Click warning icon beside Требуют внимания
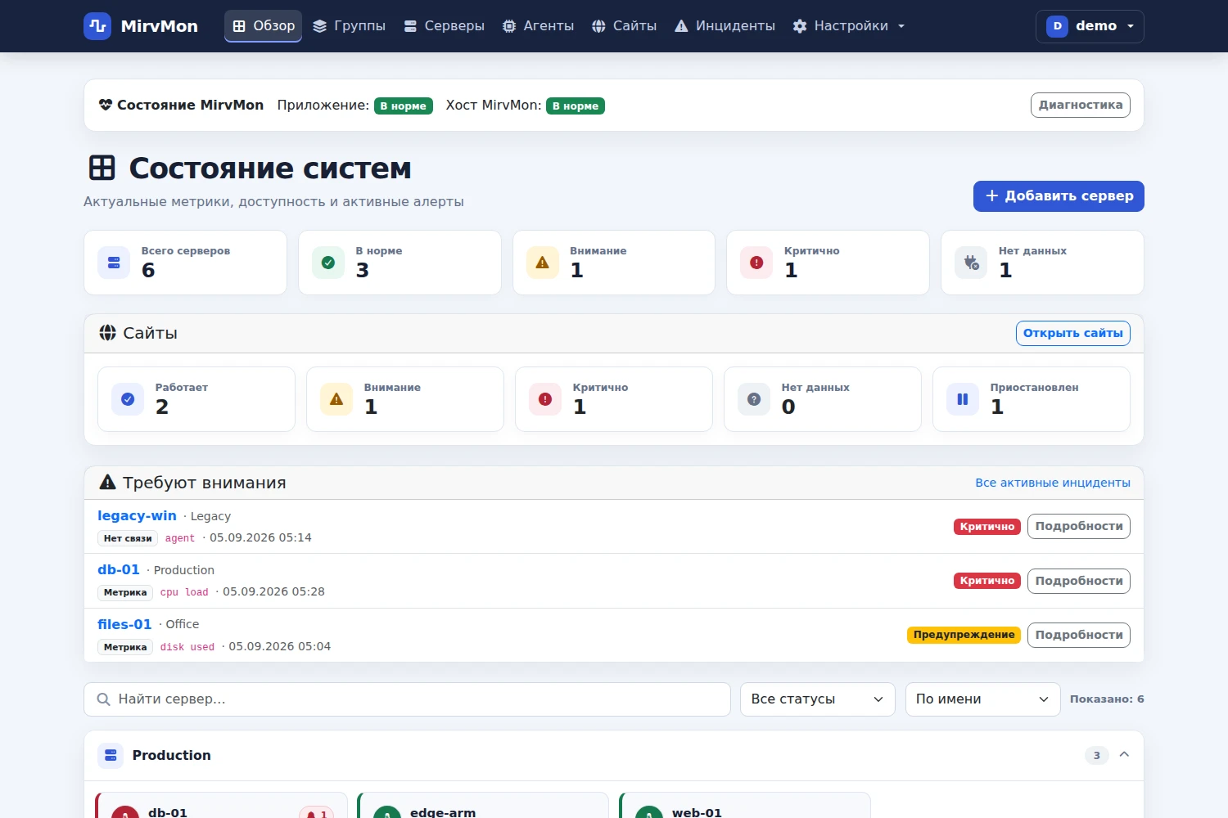The height and width of the screenshot is (818, 1228). [x=107, y=483]
